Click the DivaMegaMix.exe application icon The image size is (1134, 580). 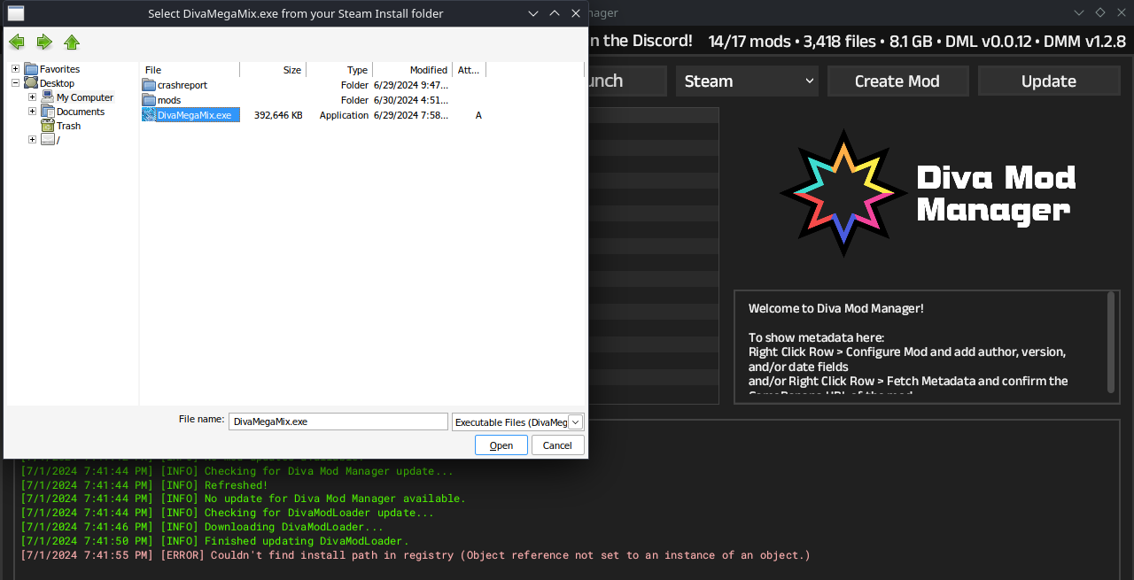point(149,115)
